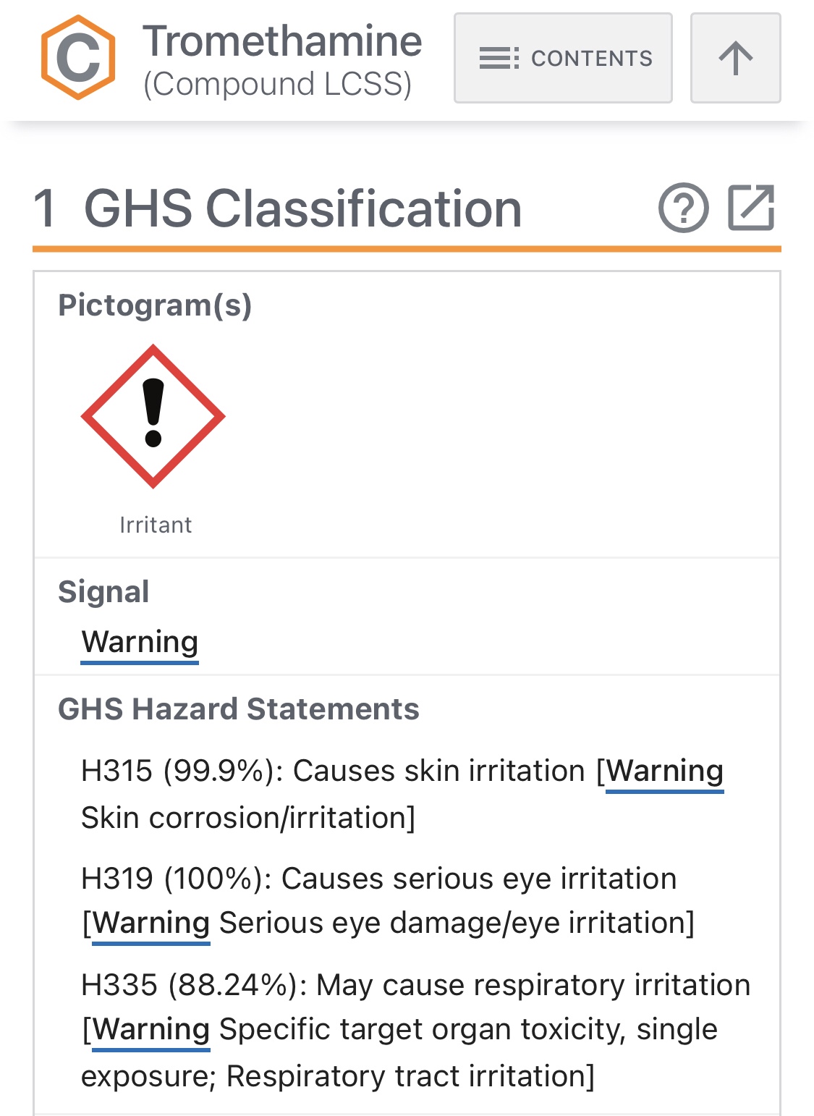Click Warning link in H335 statement

click(x=151, y=1029)
